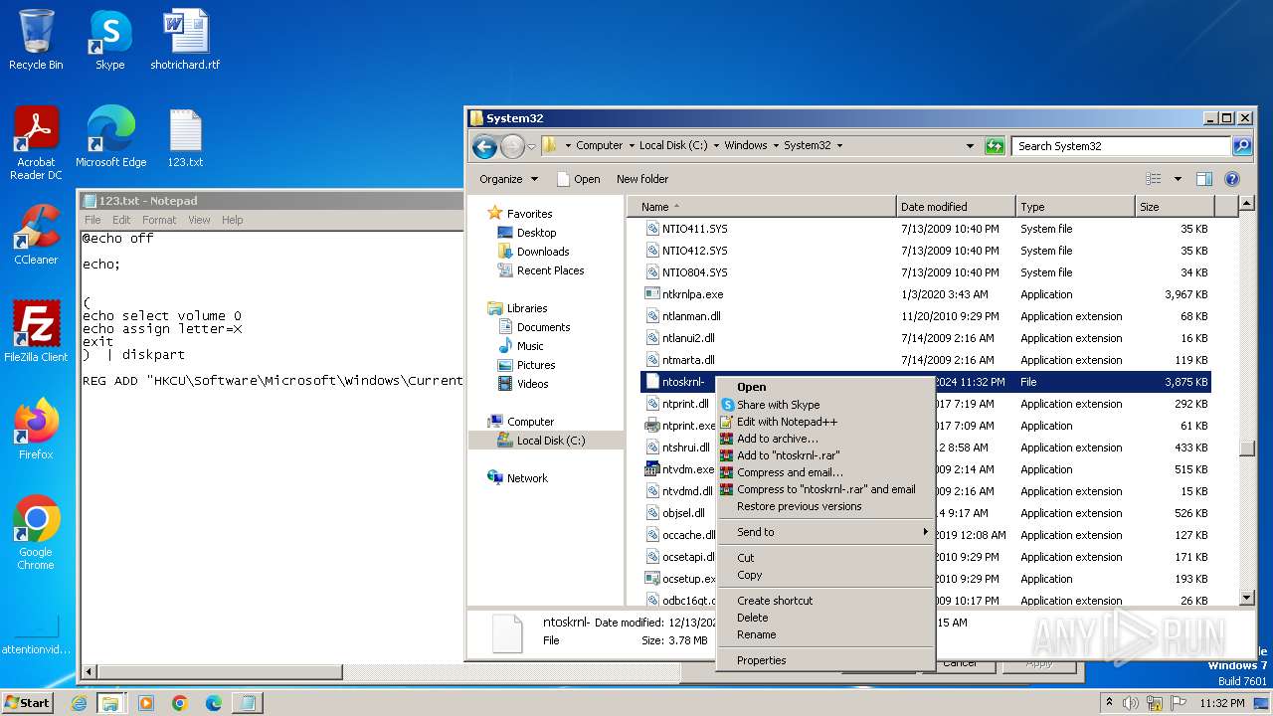
Task: Refresh the System32 folder view
Action: [995, 146]
